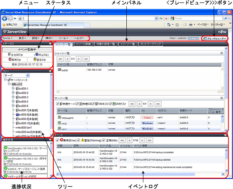Open the ツール menu

tap(63, 38)
